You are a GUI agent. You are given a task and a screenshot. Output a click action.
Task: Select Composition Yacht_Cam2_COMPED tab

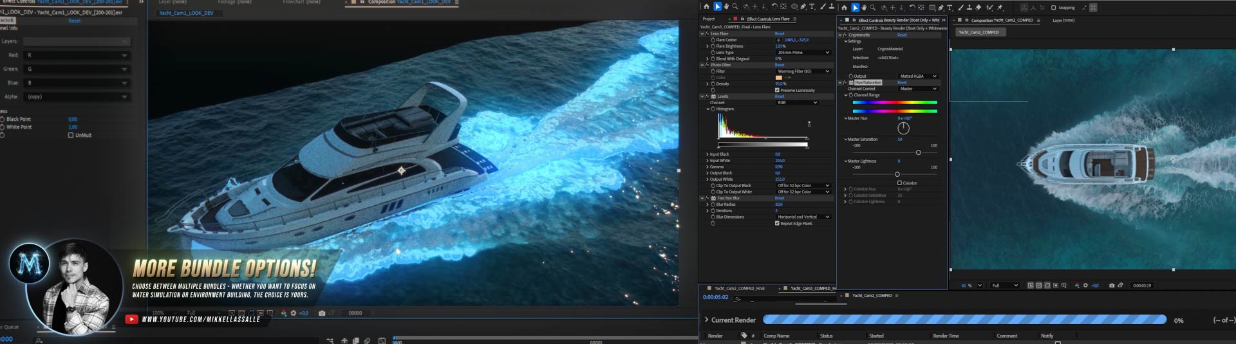tap(1002, 21)
